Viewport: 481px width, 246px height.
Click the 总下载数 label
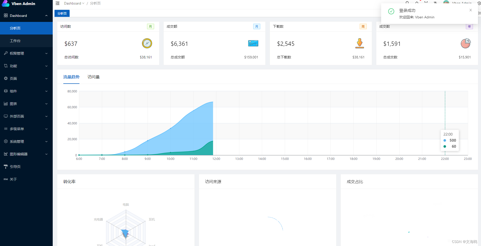coord(284,57)
